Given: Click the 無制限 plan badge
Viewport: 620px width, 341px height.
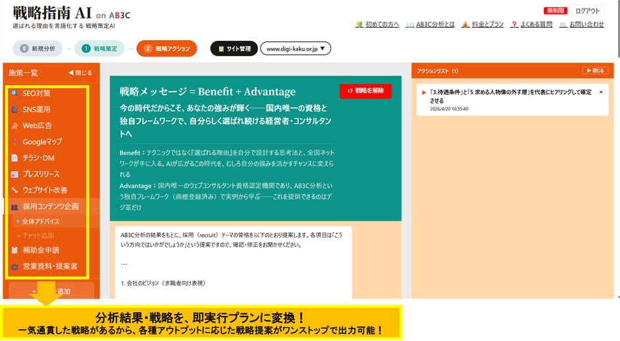Looking at the screenshot, I should [x=555, y=11].
